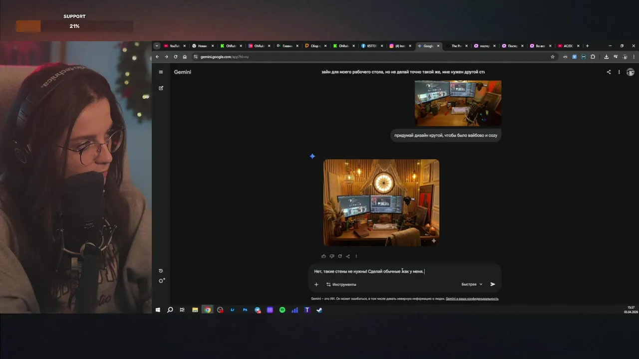
Task: Open tab search dropdown in Chrome
Action: (x=157, y=46)
